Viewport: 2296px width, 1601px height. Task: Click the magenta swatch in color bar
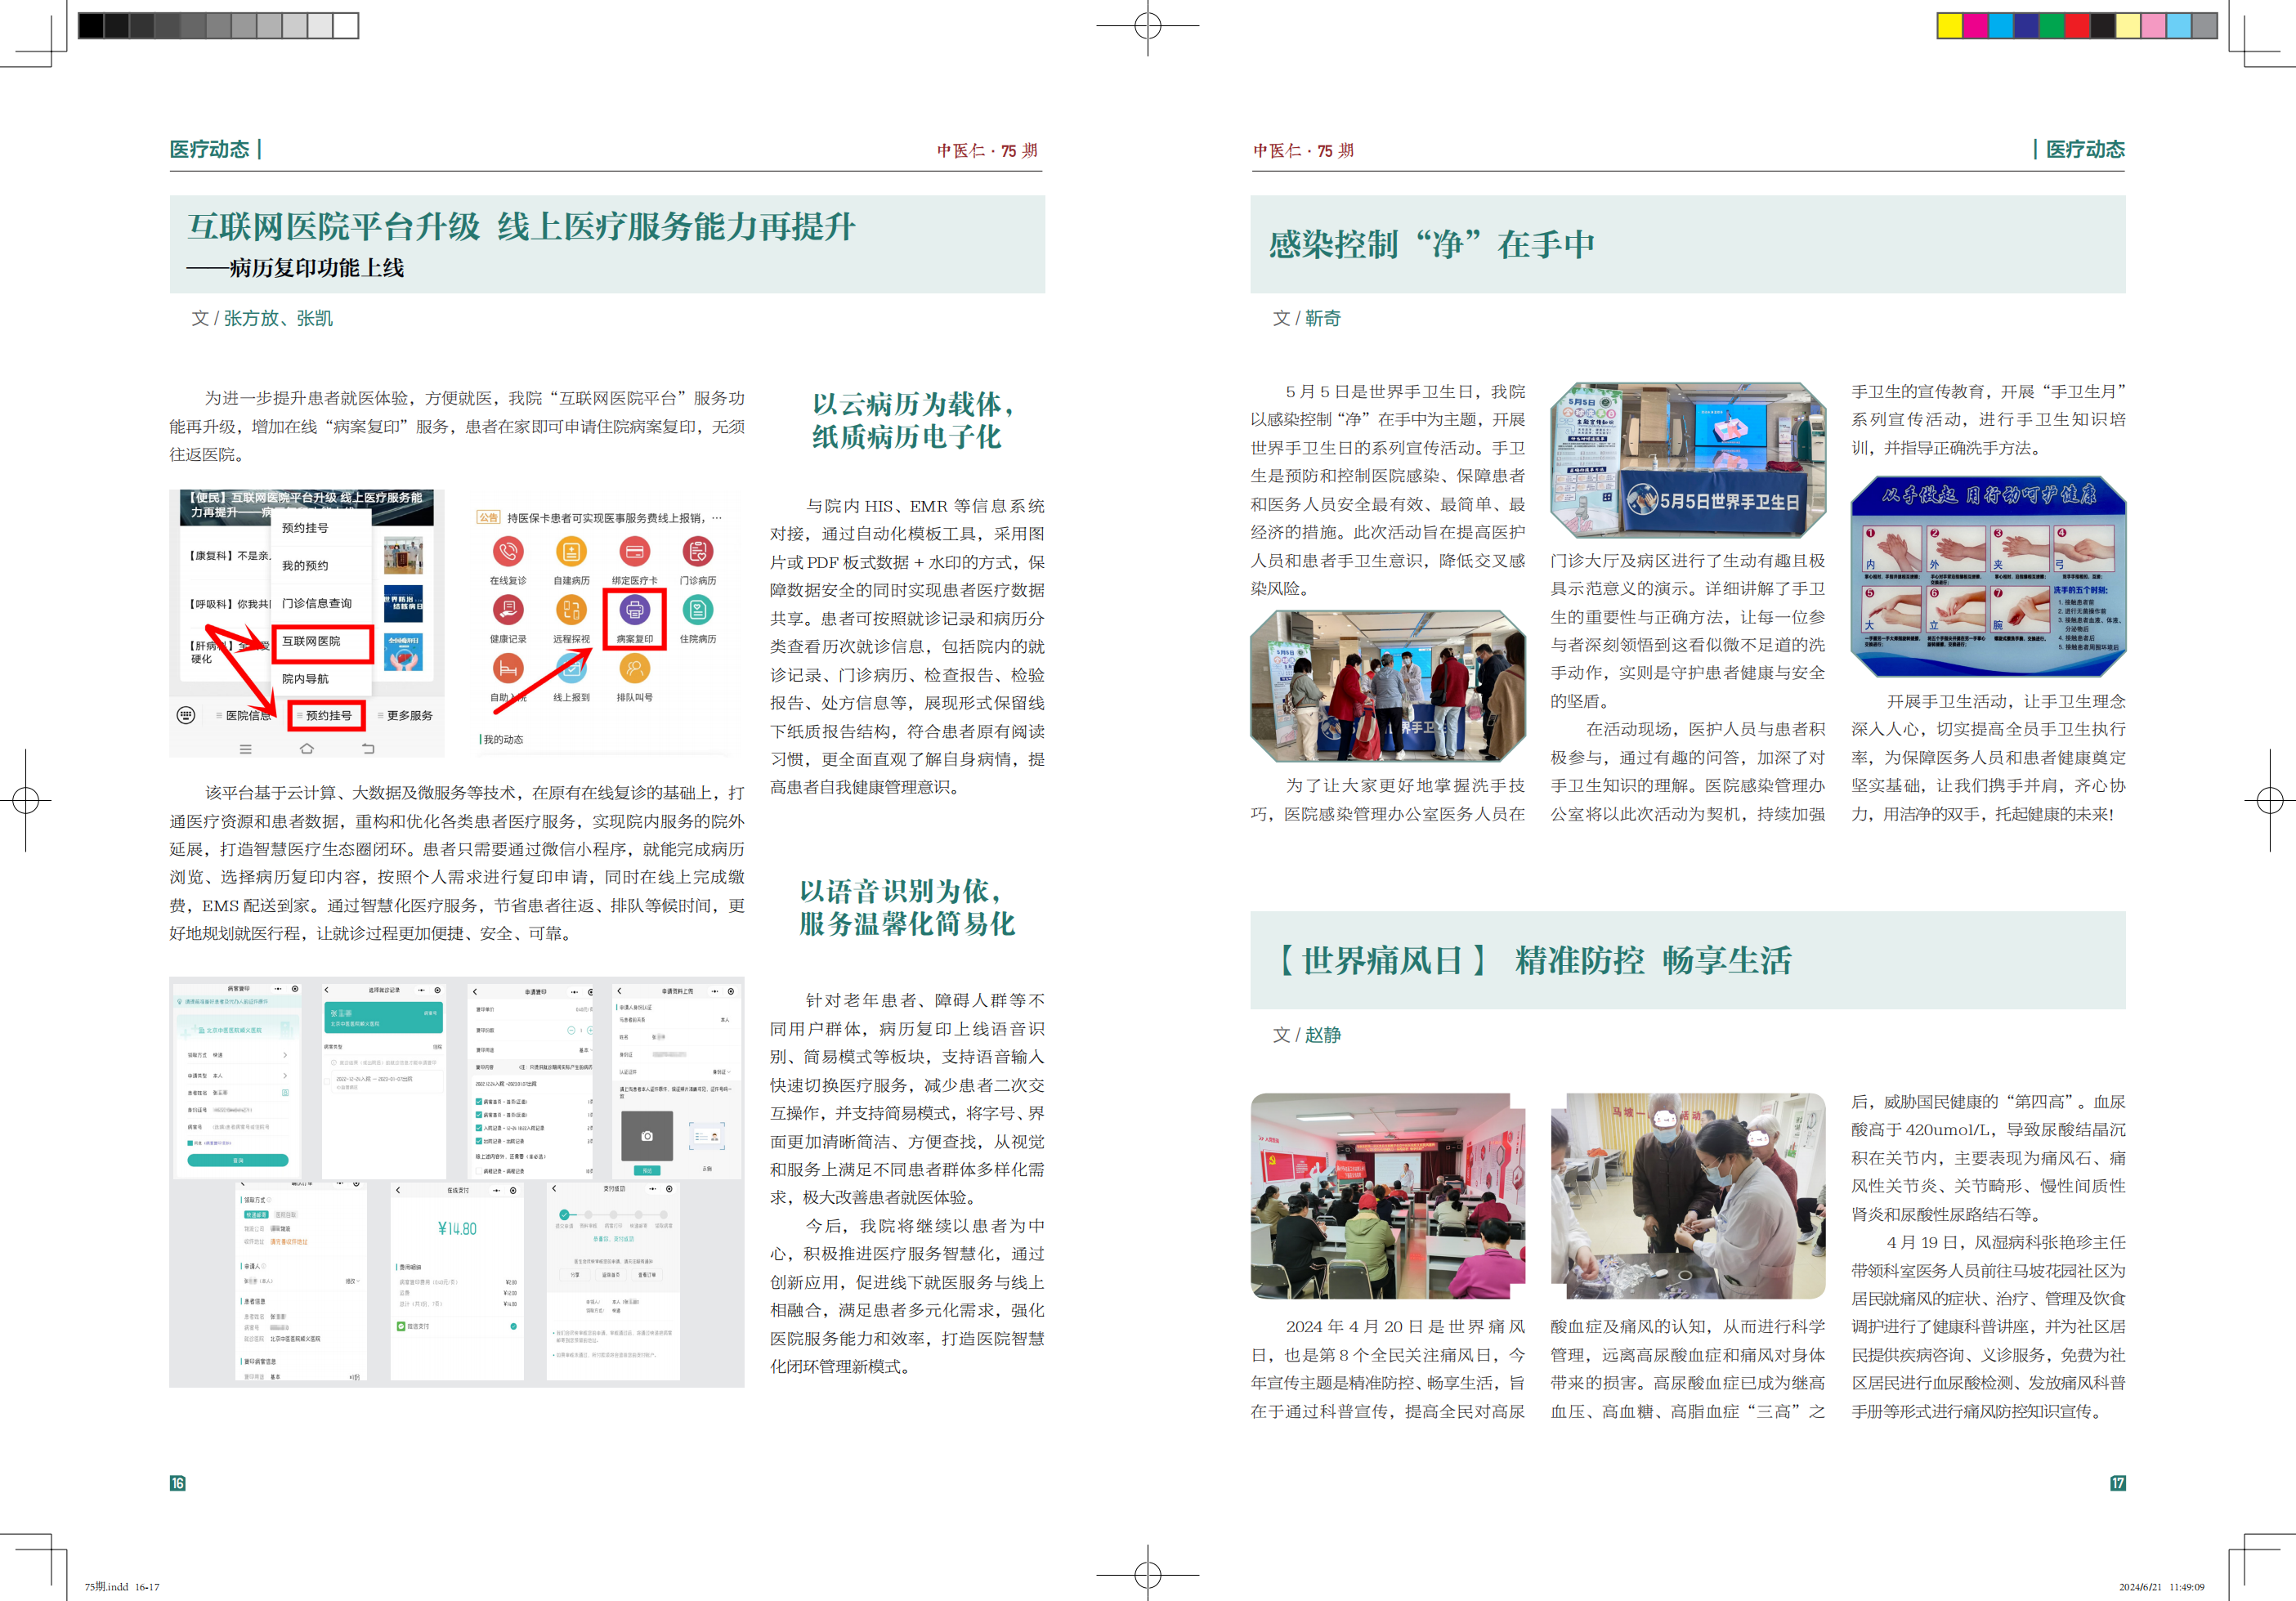[x=1976, y=25]
